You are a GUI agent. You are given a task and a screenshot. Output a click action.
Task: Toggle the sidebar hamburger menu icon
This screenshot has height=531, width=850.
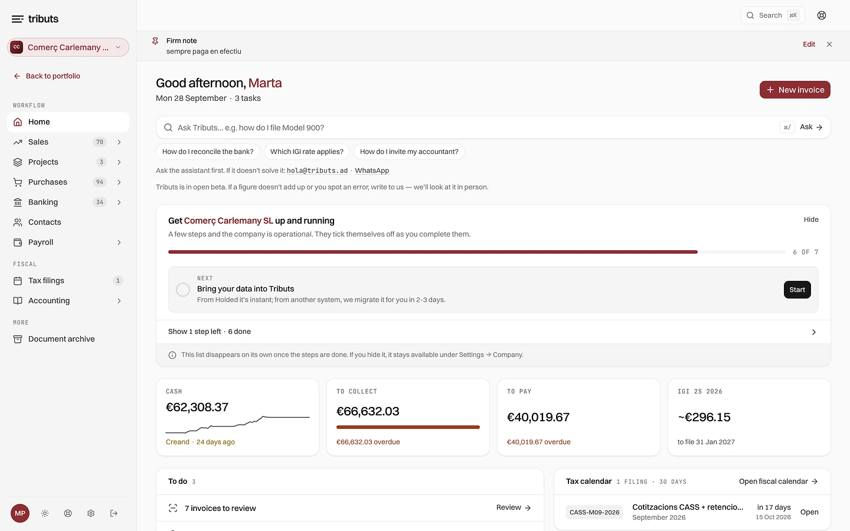click(x=18, y=19)
